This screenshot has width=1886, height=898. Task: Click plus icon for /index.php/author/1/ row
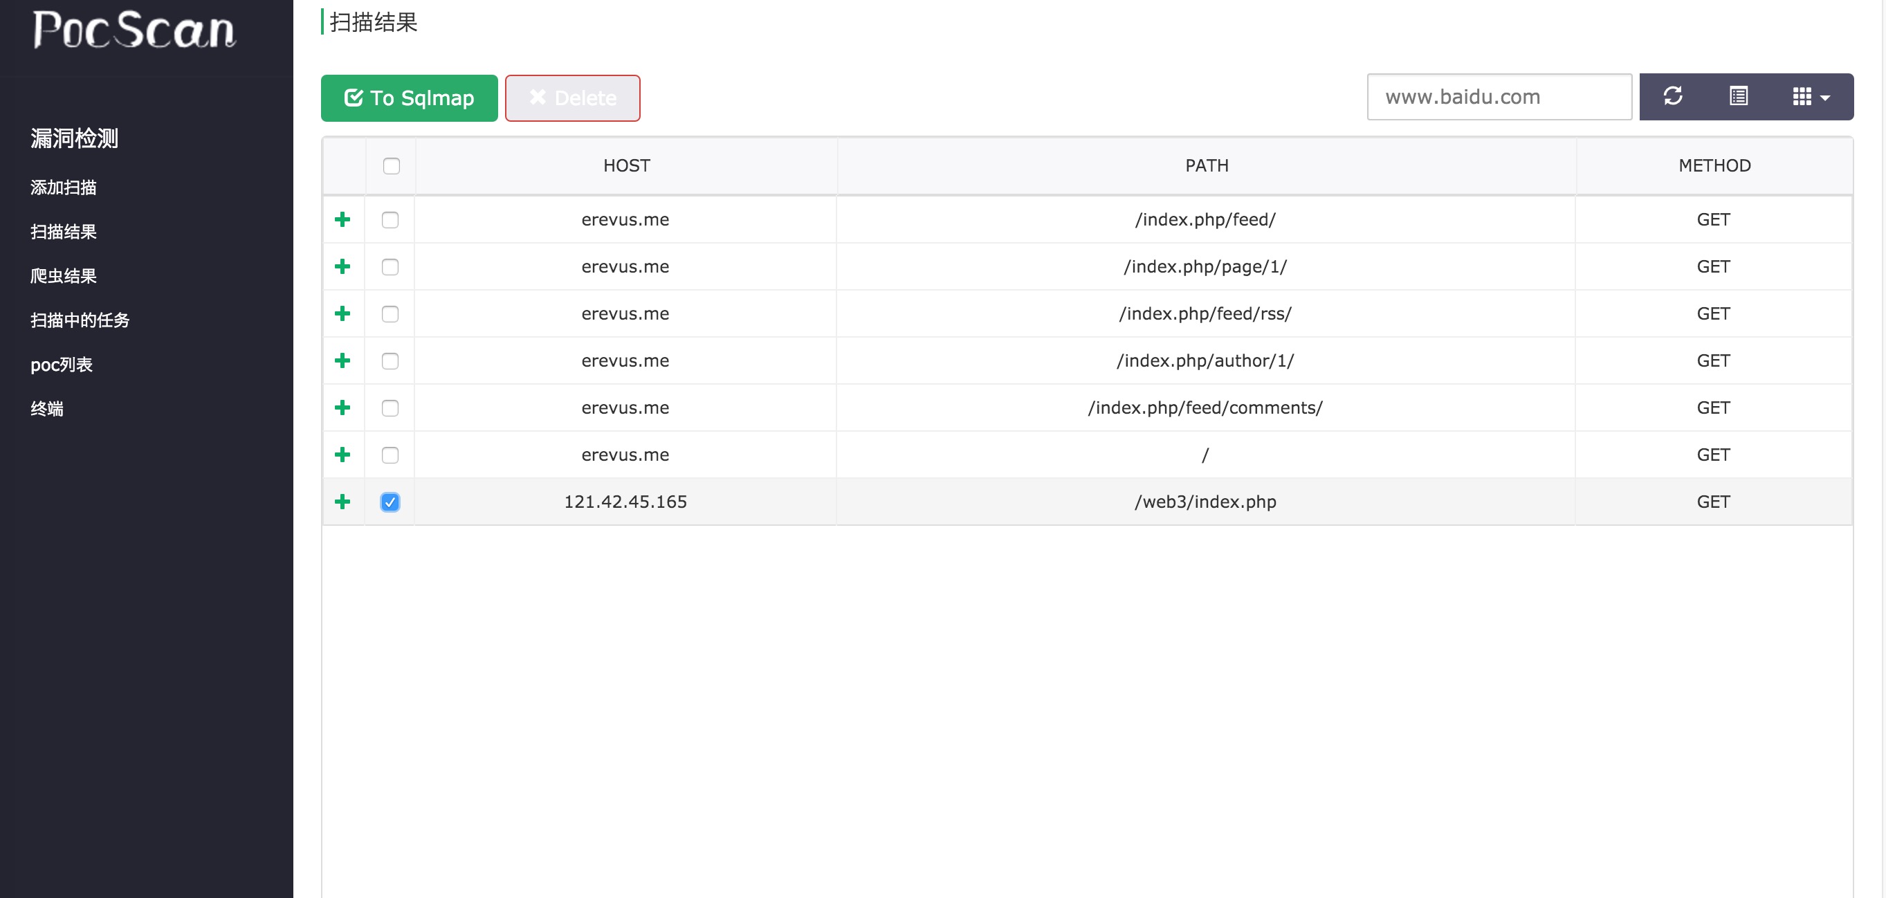pos(342,360)
